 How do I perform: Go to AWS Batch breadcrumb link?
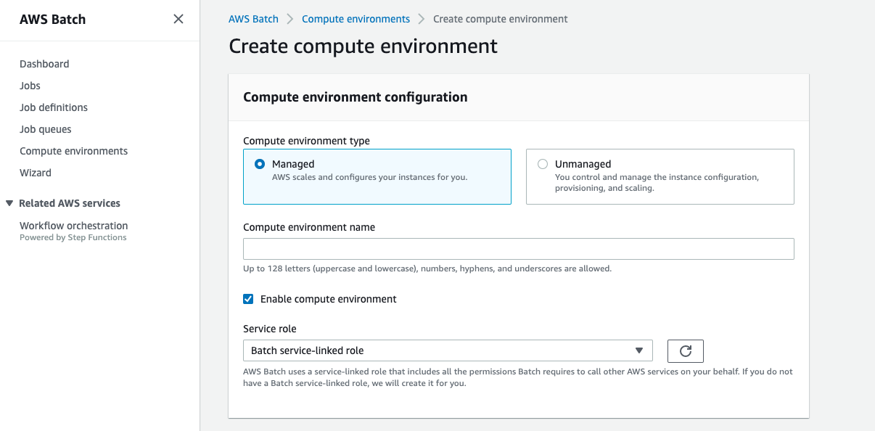(x=253, y=19)
